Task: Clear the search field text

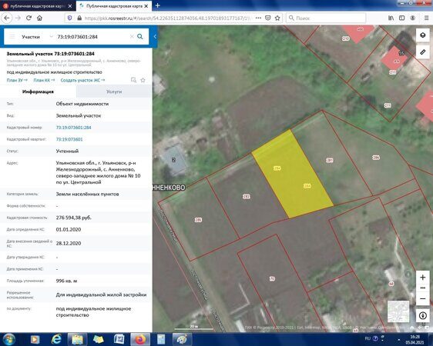Action: [132, 37]
